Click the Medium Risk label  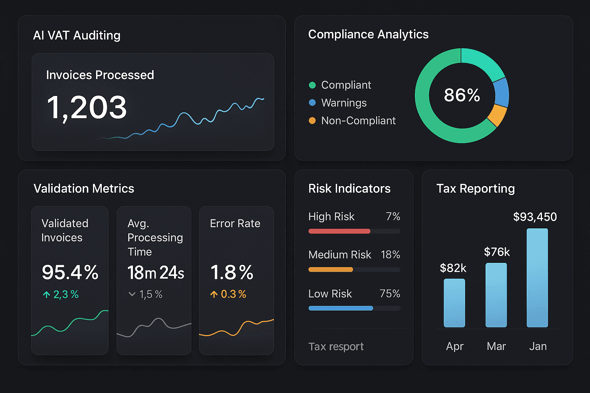click(340, 255)
